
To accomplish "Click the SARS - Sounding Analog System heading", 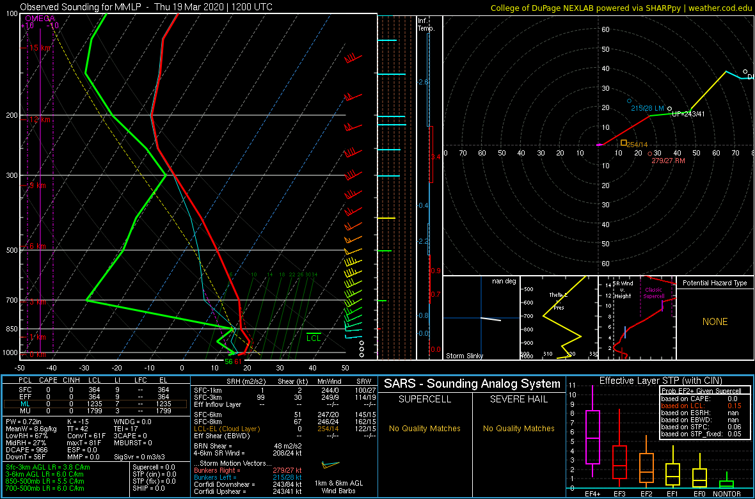I will click(472, 384).
